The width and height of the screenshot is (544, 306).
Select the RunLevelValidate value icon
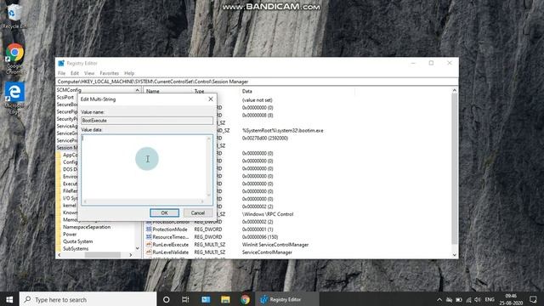[149, 252]
